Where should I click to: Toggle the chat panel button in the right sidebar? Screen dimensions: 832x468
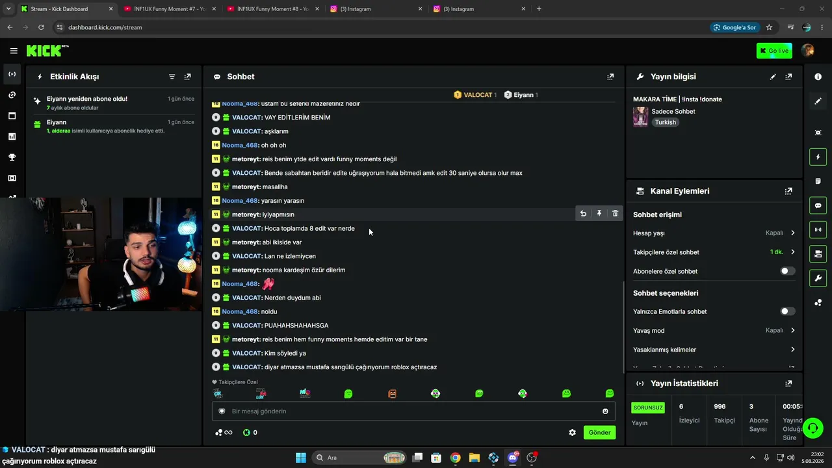[818, 205]
